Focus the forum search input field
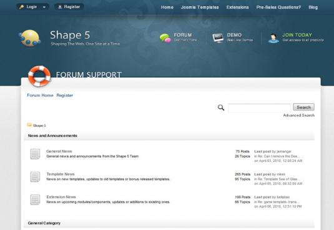The height and width of the screenshot is (230, 334). [260, 107]
